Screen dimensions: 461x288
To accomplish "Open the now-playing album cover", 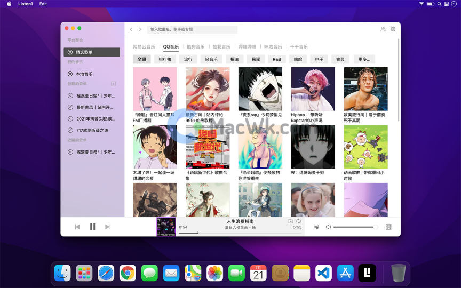I will tap(166, 227).
